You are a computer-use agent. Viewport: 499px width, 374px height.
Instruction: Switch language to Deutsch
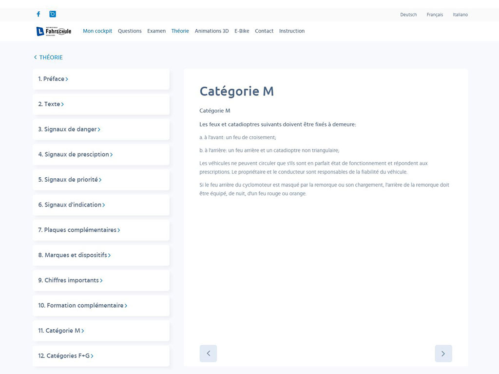408,15
